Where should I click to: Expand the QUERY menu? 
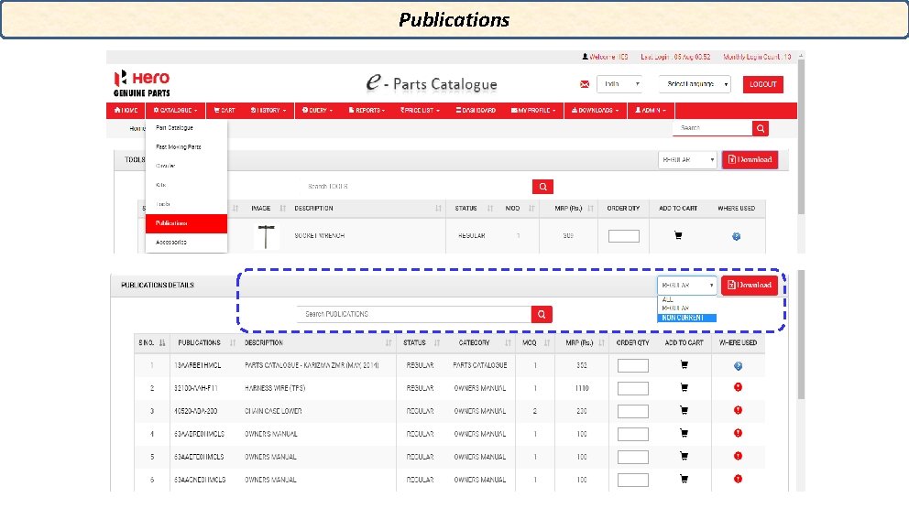click(317, 110)
